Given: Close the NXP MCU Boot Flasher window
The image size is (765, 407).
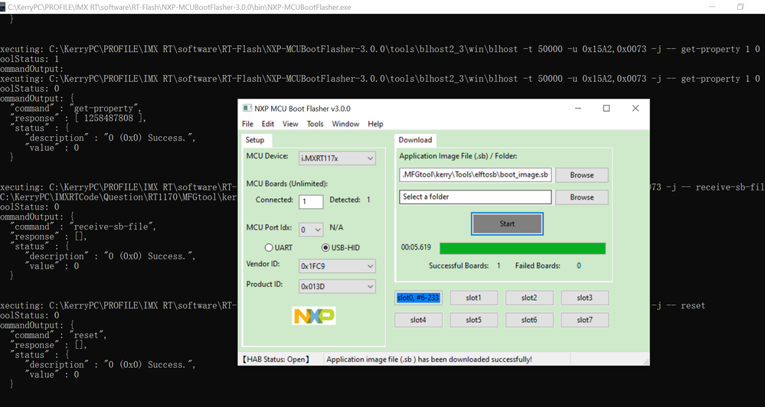Looking at the screenshot, I should 636,108.
